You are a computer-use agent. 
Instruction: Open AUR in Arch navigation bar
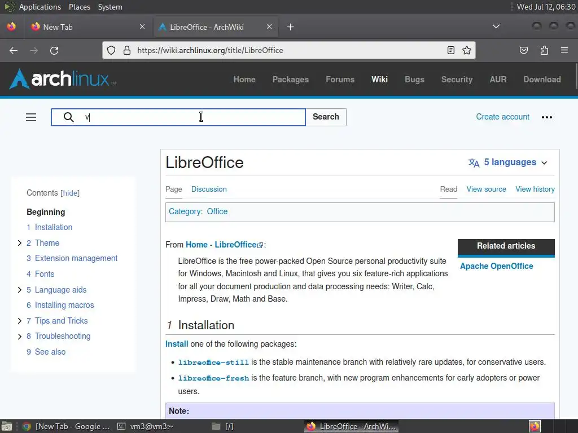[x=498, y=79]
